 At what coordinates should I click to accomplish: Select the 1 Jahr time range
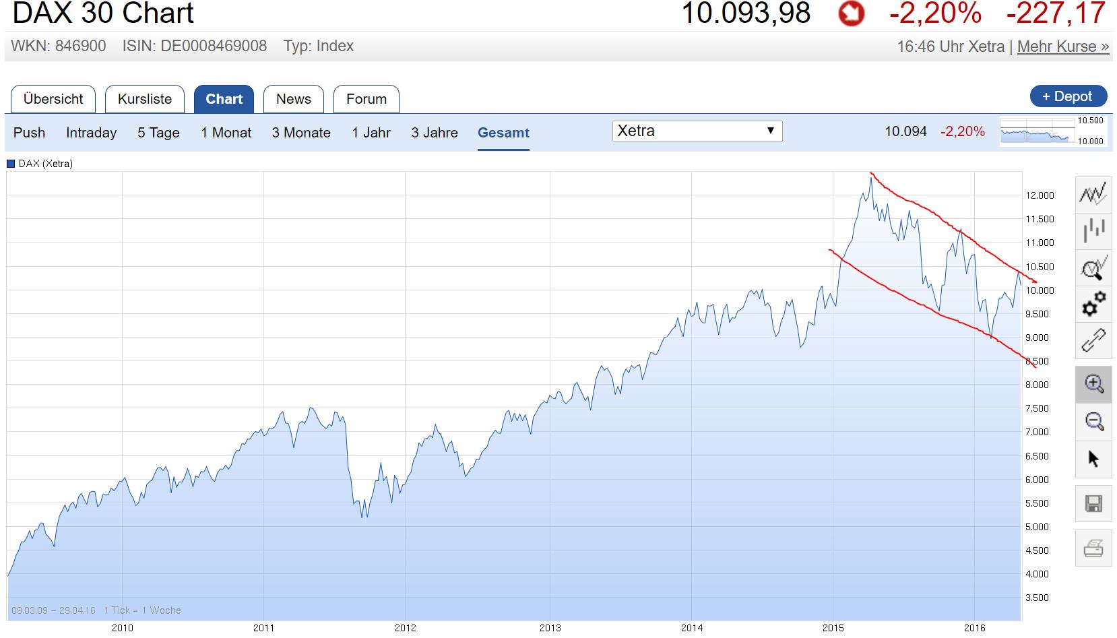pyautogui.click(x=371, y=133)
